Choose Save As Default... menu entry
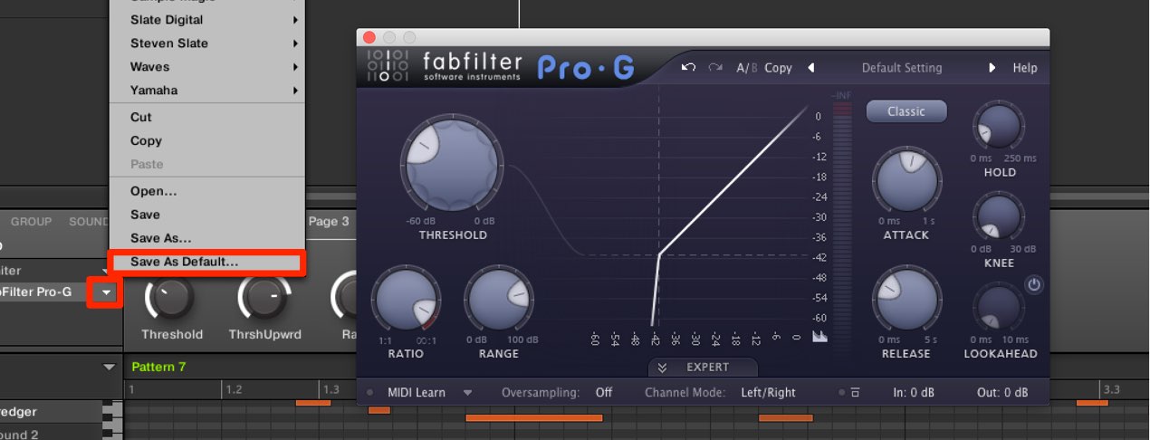Image resolution: width=1150 pixels, height=440 pixels. click(x=206, y=262)
